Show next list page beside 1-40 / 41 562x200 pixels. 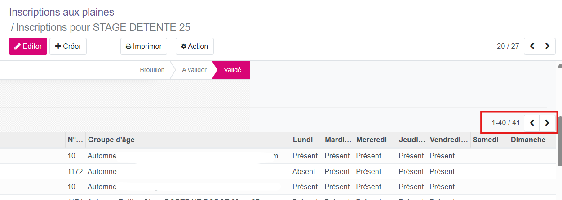click(547, 123)
